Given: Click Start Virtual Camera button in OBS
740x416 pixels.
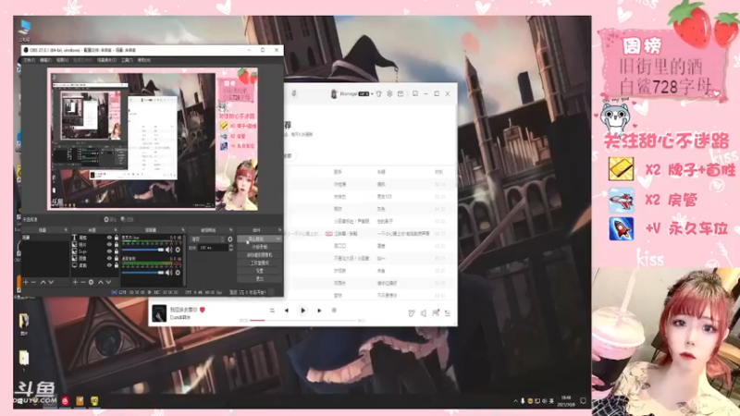Looking at the screenshot, I should point(259,255).
